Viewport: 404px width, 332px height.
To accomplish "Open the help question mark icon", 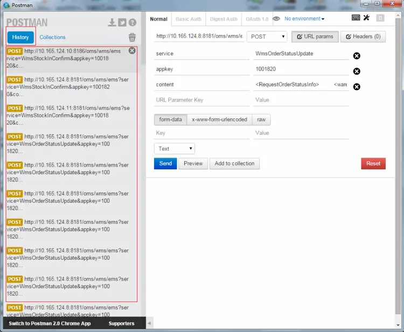I will [133, 23].
